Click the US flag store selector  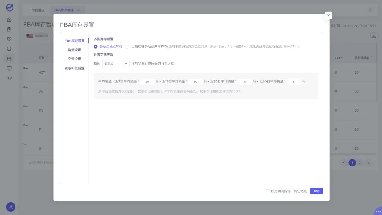point(40,36)
